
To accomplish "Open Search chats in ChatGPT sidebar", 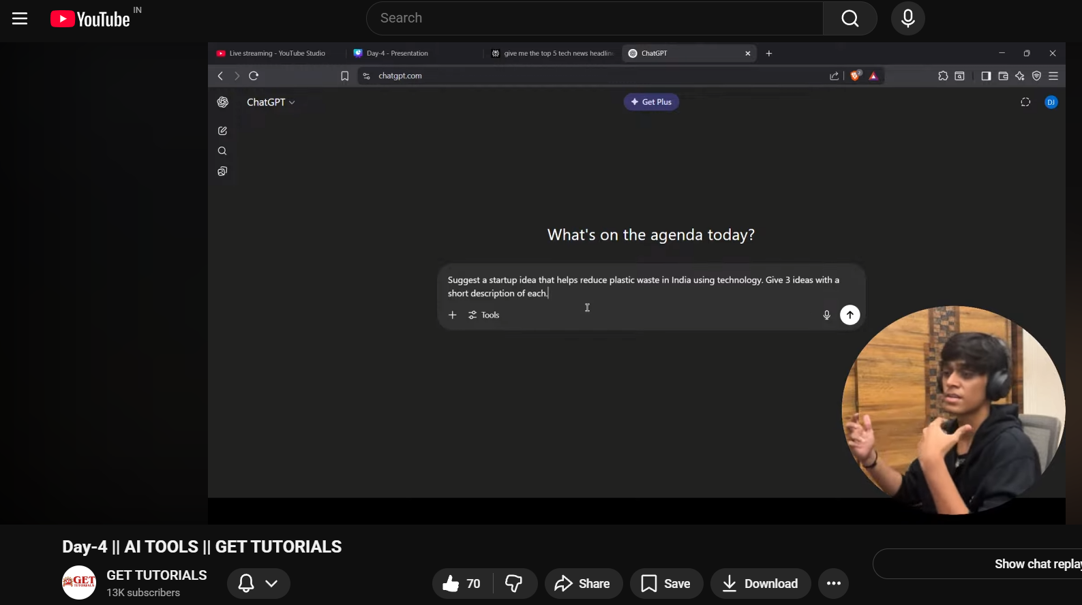I will pos(222,151).
